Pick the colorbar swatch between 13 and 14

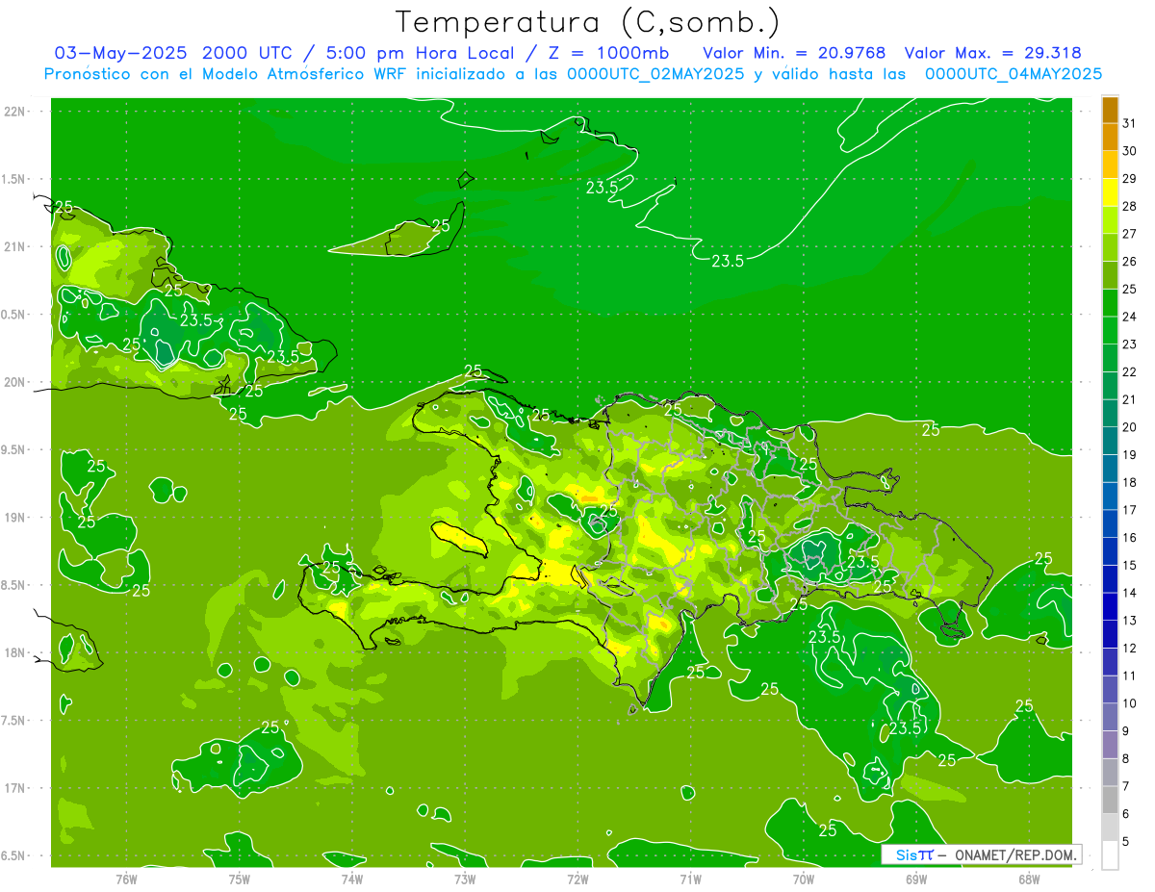tap(1110, 606)
